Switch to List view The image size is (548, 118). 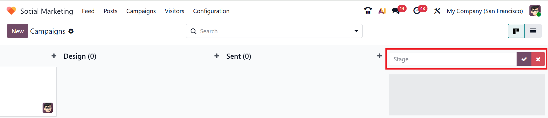click(x=533, y=31)
